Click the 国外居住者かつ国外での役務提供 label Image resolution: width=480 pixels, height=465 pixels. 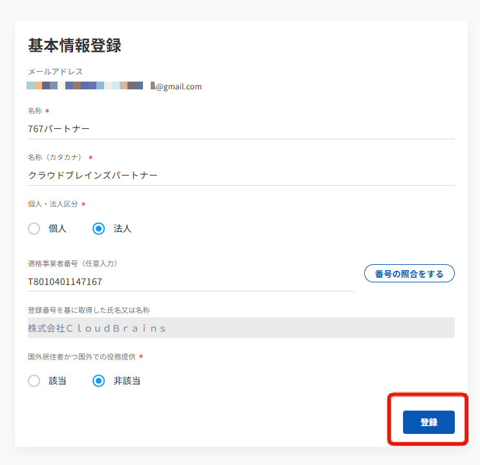[82, 357]
